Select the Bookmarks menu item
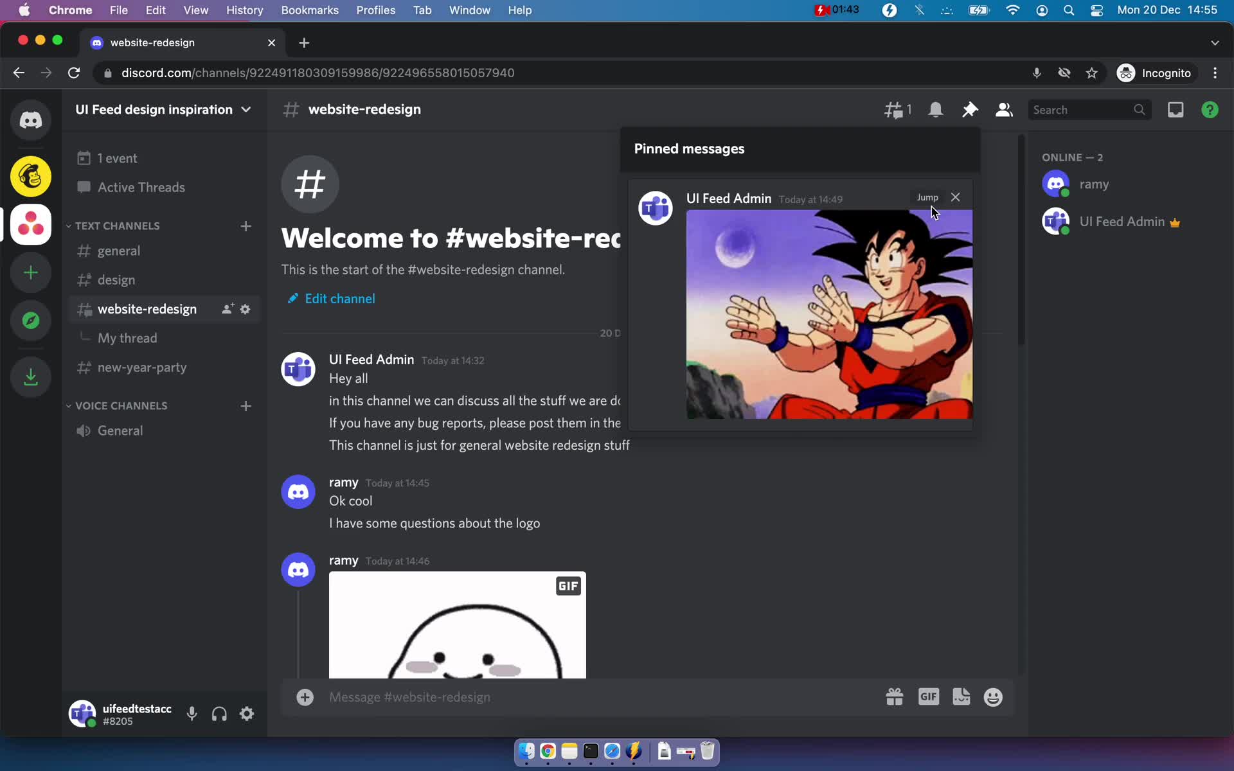The image size is (1234, 771). coord(310,10)
